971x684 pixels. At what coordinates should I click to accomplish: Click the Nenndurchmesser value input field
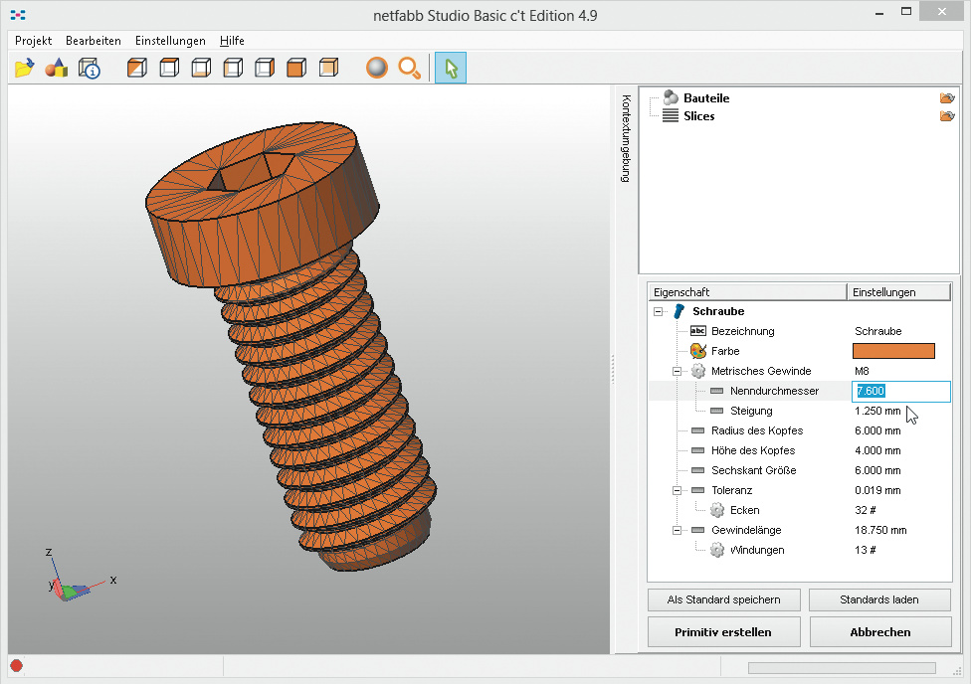(900, 391)
